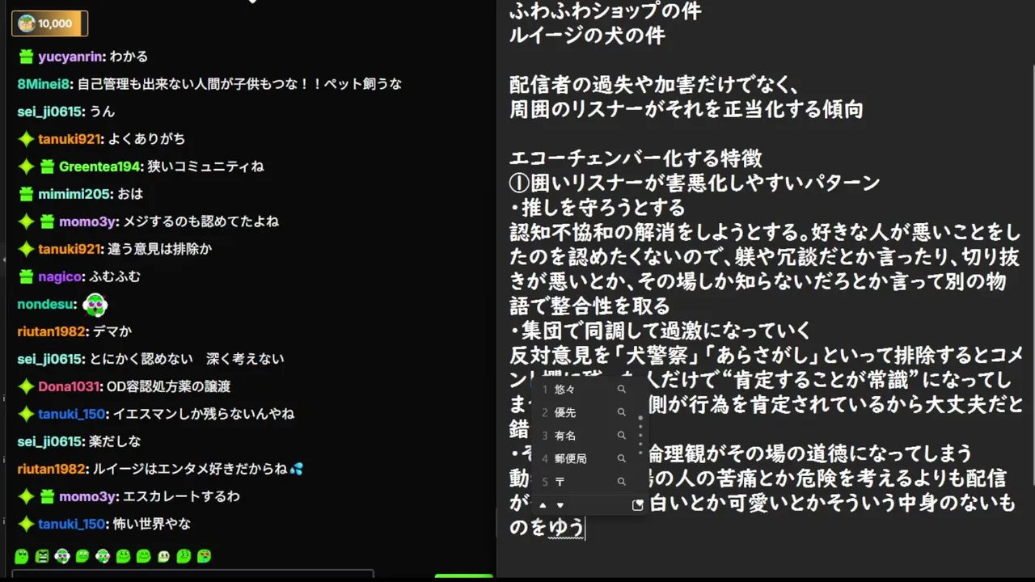Click the heading エコーチェンバー化する特徴
This screenshot has height=582, width=1035.
(x=636, y=158)
